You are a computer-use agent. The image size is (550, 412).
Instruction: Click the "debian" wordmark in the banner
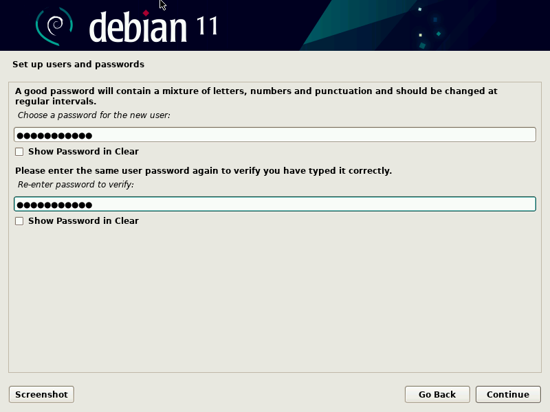coord(137,27)
